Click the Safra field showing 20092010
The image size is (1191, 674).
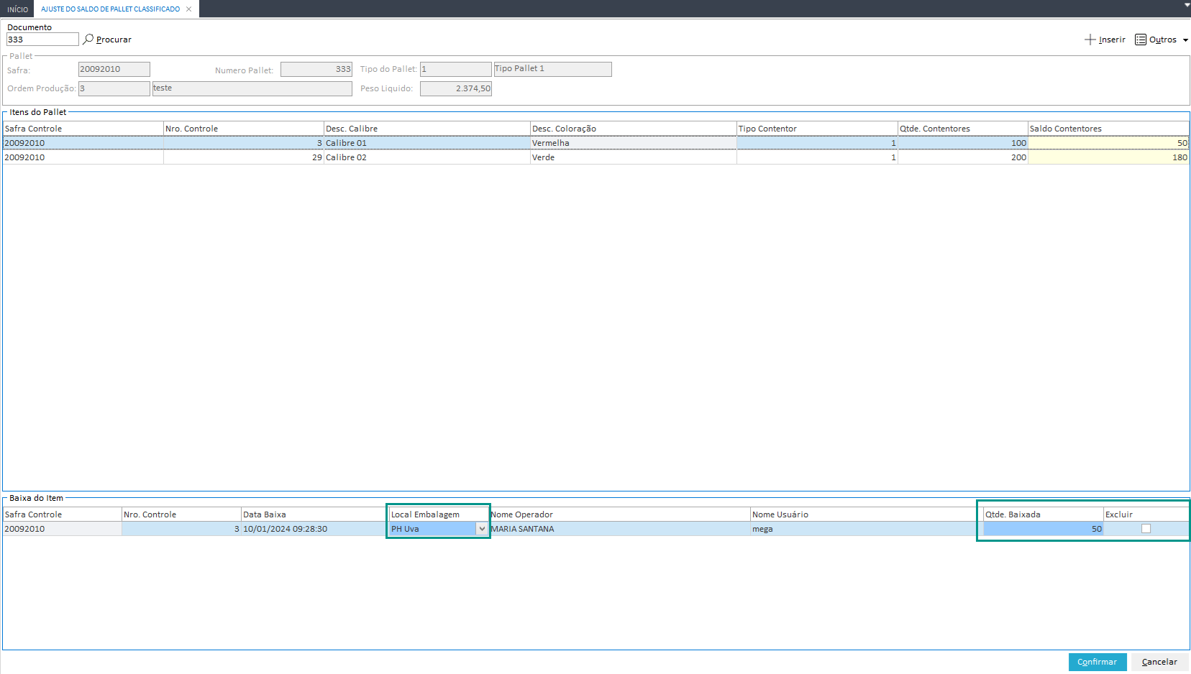tap(114, 69)
